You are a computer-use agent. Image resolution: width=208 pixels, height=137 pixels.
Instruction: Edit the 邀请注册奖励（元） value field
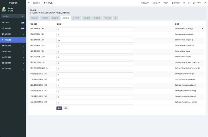[95, 35]
